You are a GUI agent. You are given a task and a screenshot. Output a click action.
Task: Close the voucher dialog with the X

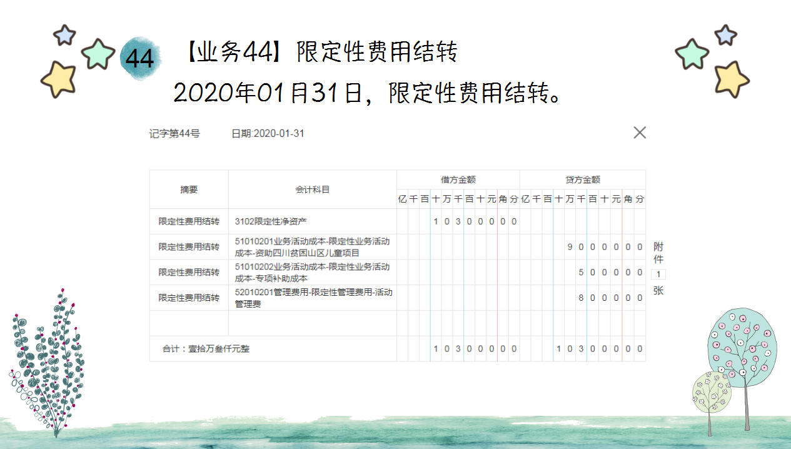click(639, 133)
